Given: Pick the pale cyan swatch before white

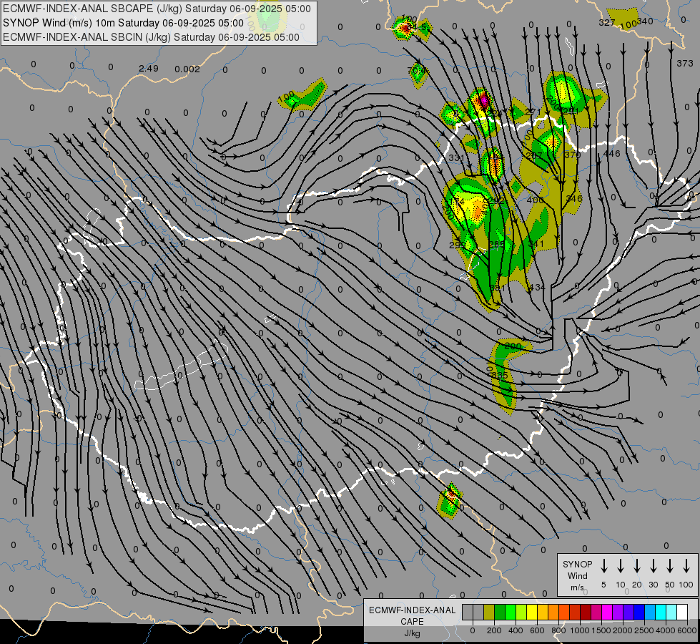Looking at the screenshot, I should pos(672,612).
